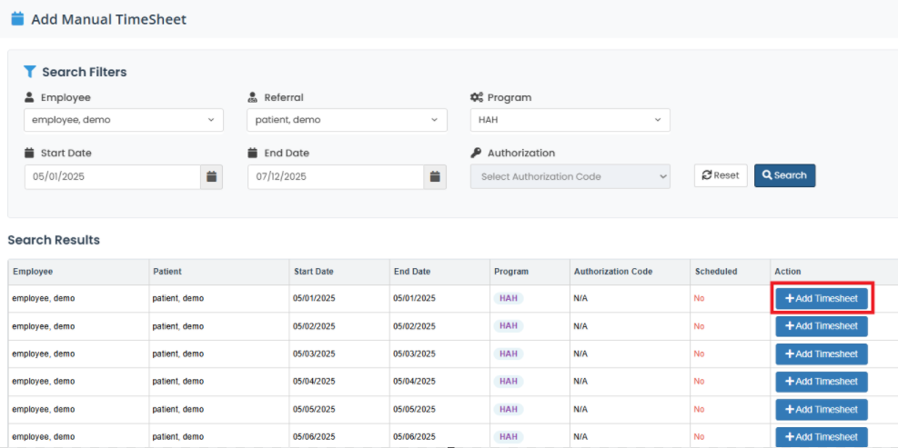Add Timesheet for the 05/05/2025 row
This screenshot has height=448, width=898.
[822, 410]
